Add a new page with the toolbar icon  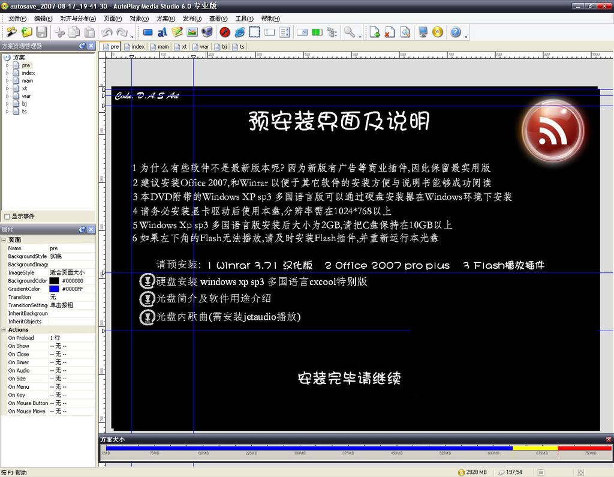coord(375,32)
